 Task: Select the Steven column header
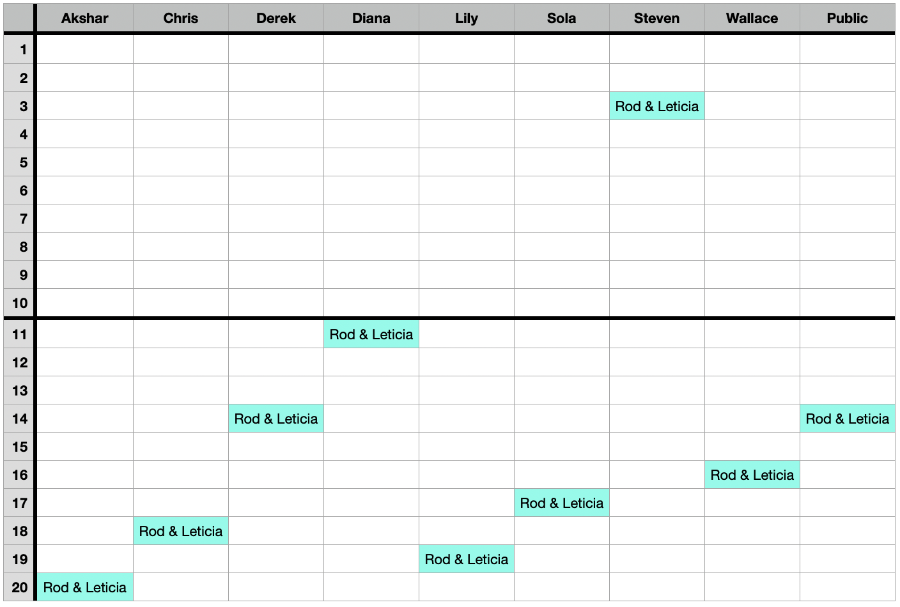click(657, 19)
